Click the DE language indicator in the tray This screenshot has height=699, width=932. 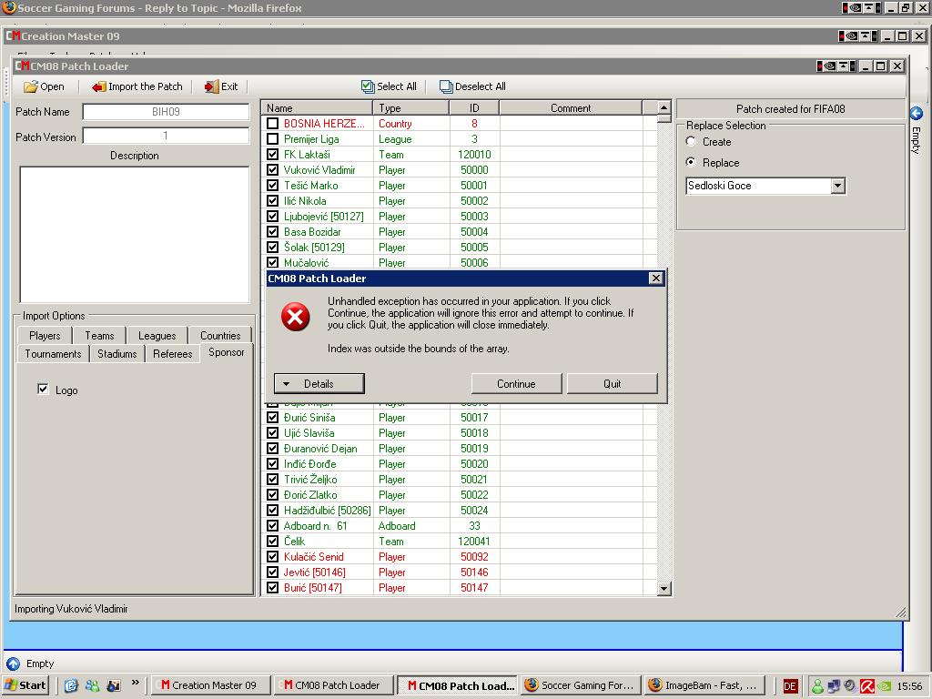pyautogui.click(x=790, y=686)
